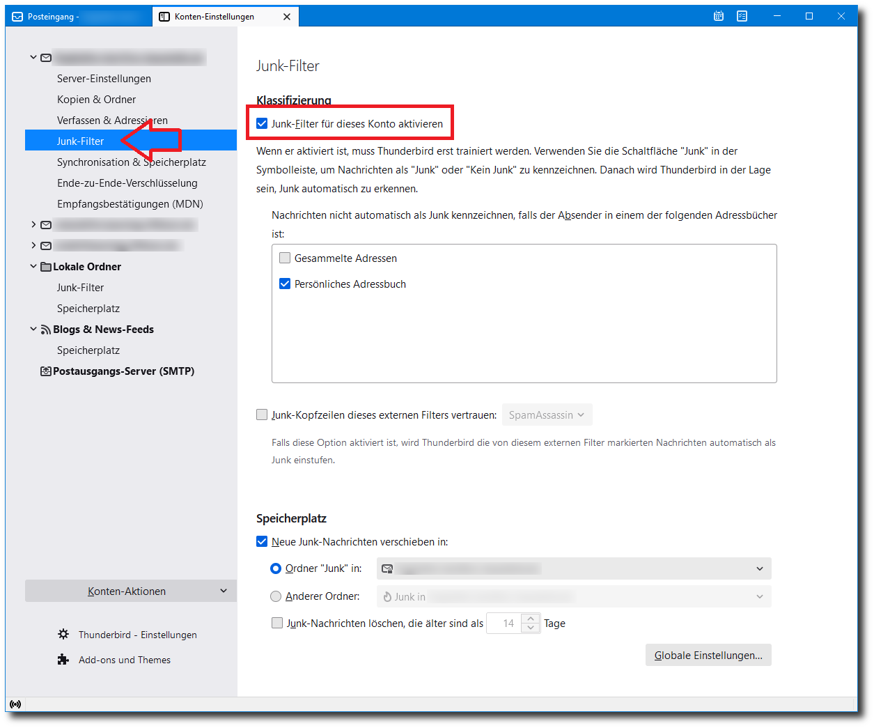Enable deleting junk messages older than days
The width and height of the screenshot is (874, 728).
tap(277, 623)
